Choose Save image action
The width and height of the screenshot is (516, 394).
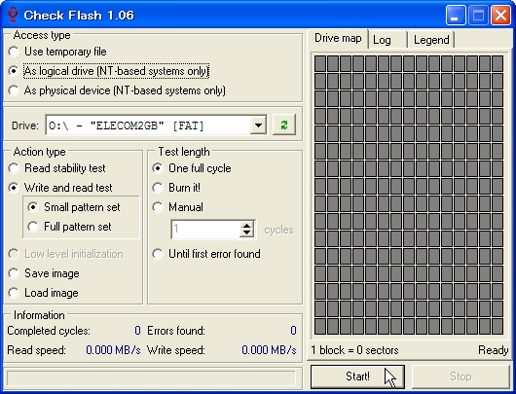44,273
